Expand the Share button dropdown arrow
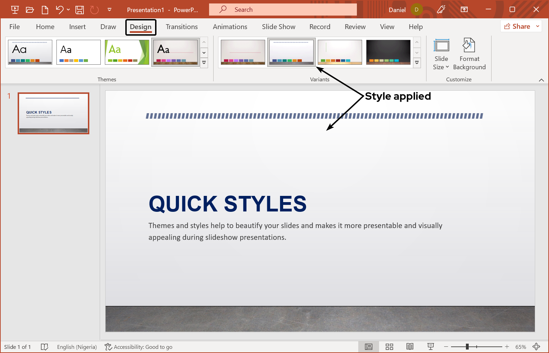Image resolution: width=549 pixels, height=353 pixels. 538,26
